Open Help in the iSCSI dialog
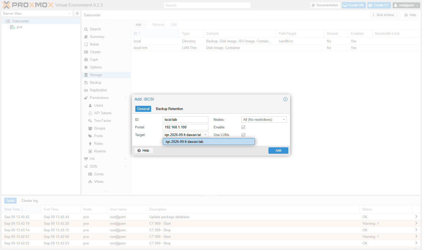Screen dimensions: 422x250 [143, 151]
